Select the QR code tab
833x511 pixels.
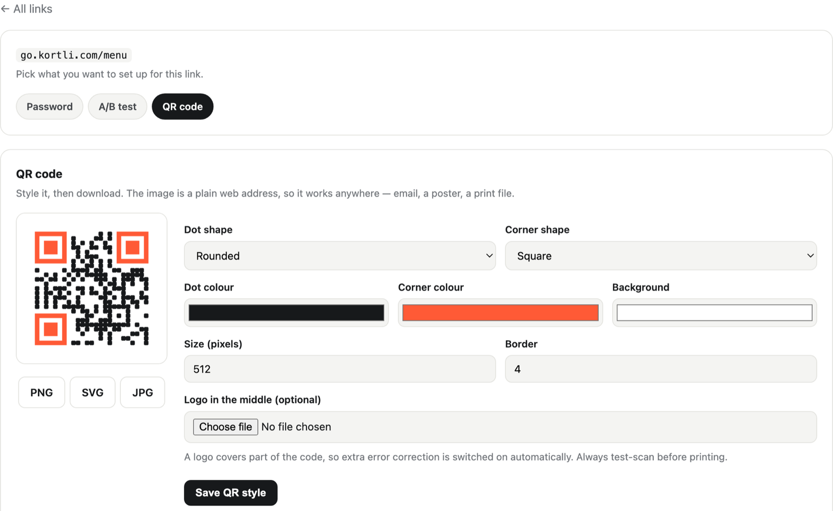(x=183, y=107)
